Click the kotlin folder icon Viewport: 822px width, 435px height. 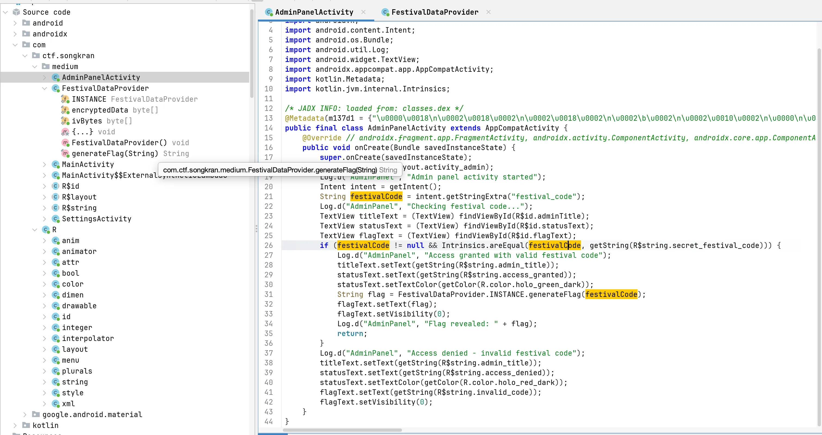(26, 425)
